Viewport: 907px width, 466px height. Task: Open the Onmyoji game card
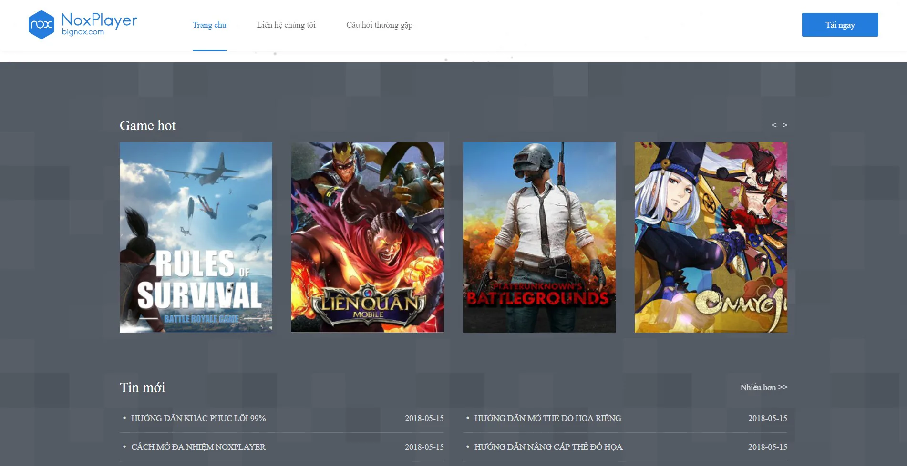tap(711, 237)
